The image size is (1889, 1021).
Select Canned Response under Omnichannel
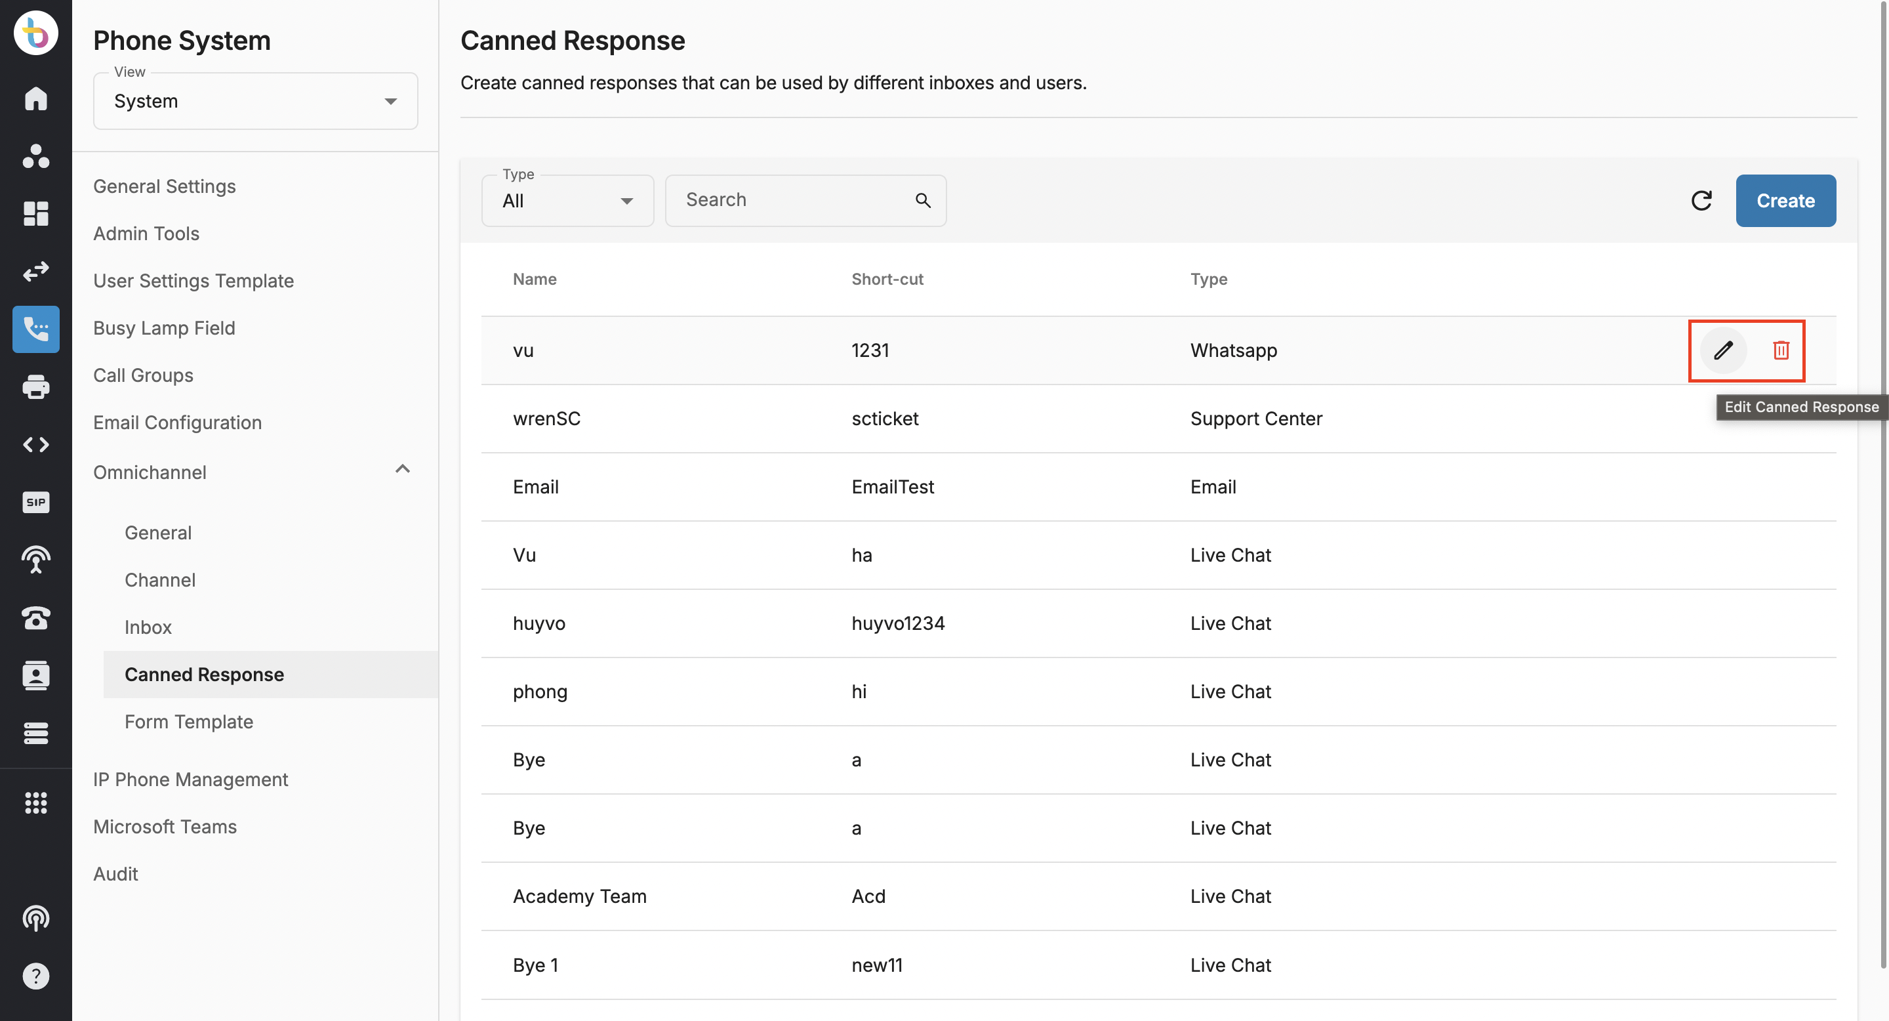pos(271,674)
